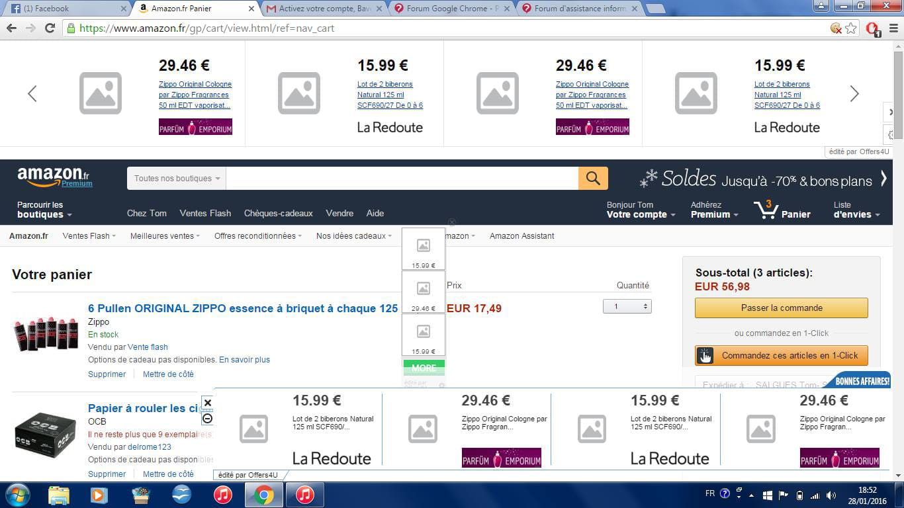Click the volume speaker icon in system tray
Image resolution: width=904 pixels, height=508 pixels.
[832, 495]
